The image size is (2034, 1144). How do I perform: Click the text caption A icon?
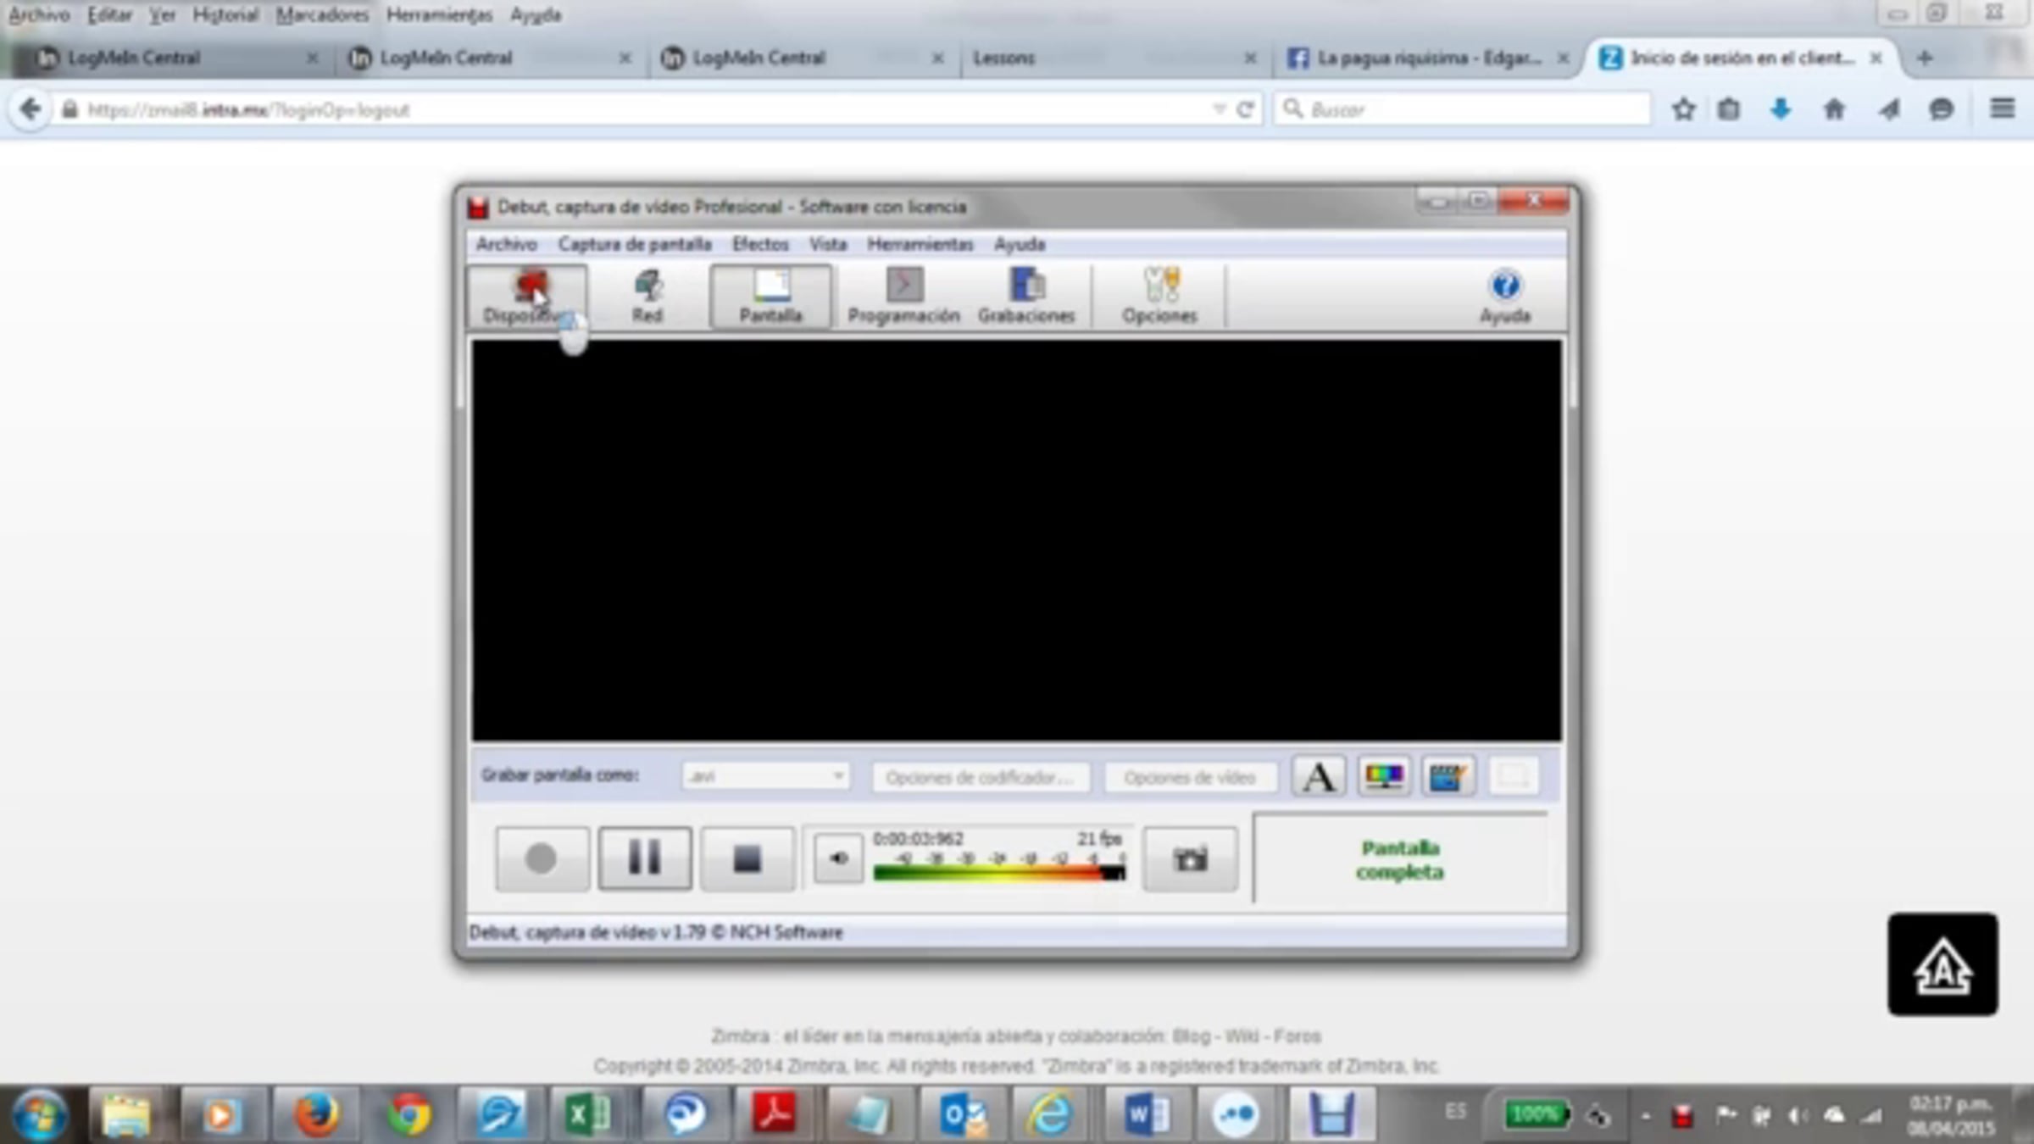coord(1318,776)
